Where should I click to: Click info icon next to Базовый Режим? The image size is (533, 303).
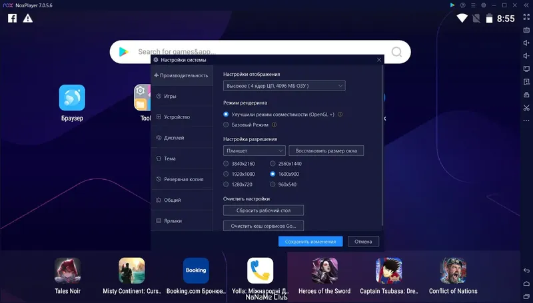point(274,125)
